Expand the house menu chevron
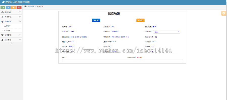 pos(20,17)
